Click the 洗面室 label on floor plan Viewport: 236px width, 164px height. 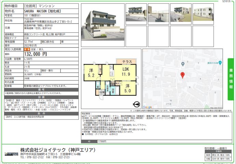pos(107,88)
